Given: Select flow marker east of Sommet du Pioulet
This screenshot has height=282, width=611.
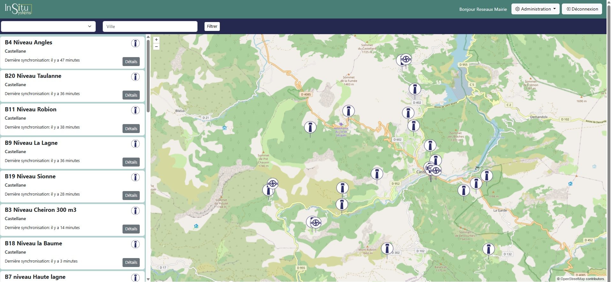Looking at the screenshot, I should click(272, 183).
